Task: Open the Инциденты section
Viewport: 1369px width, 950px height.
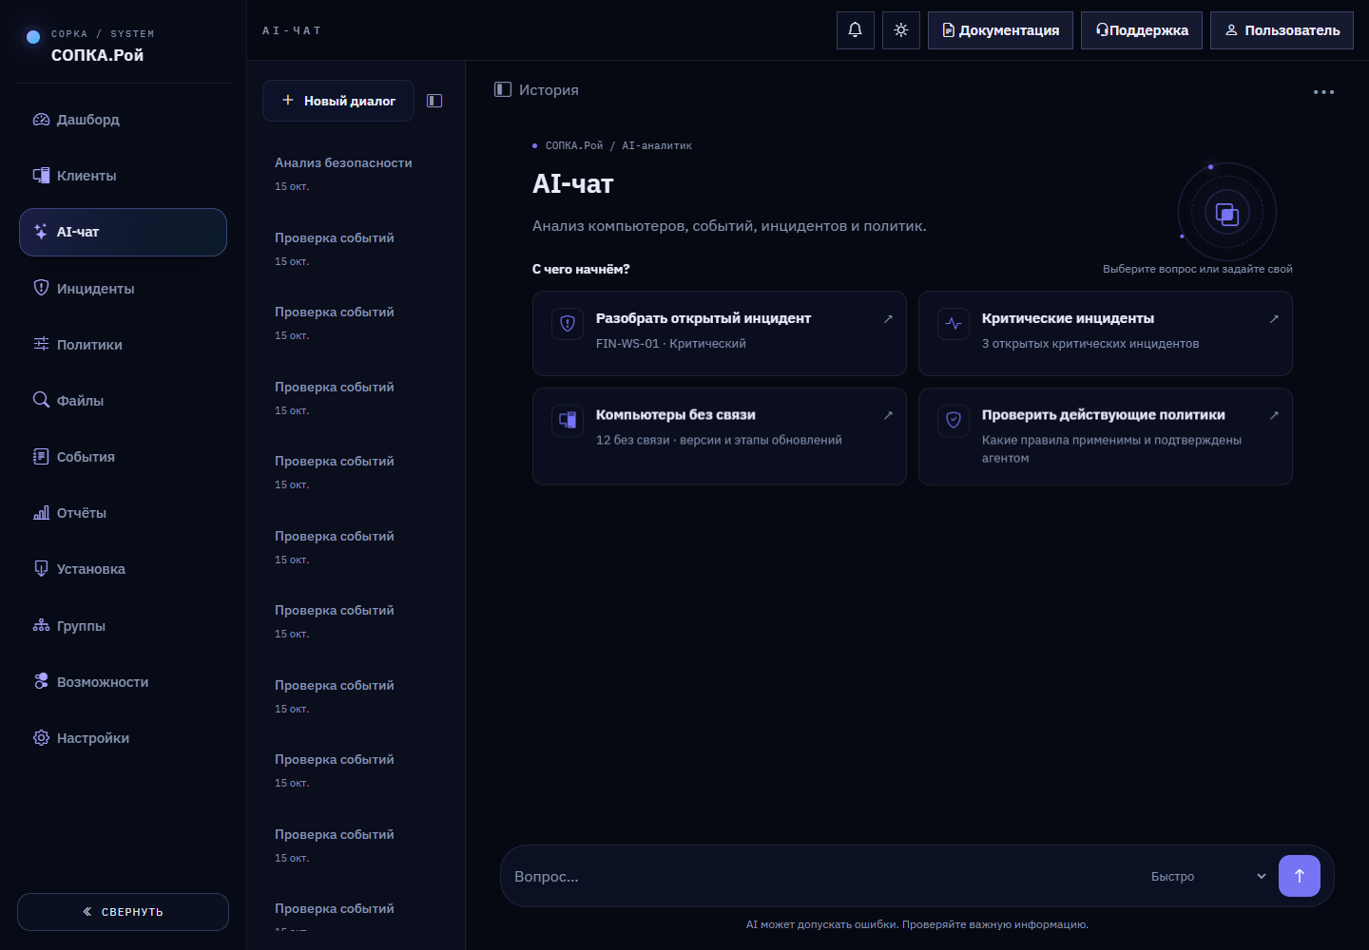Action: (x=123, y=289)
